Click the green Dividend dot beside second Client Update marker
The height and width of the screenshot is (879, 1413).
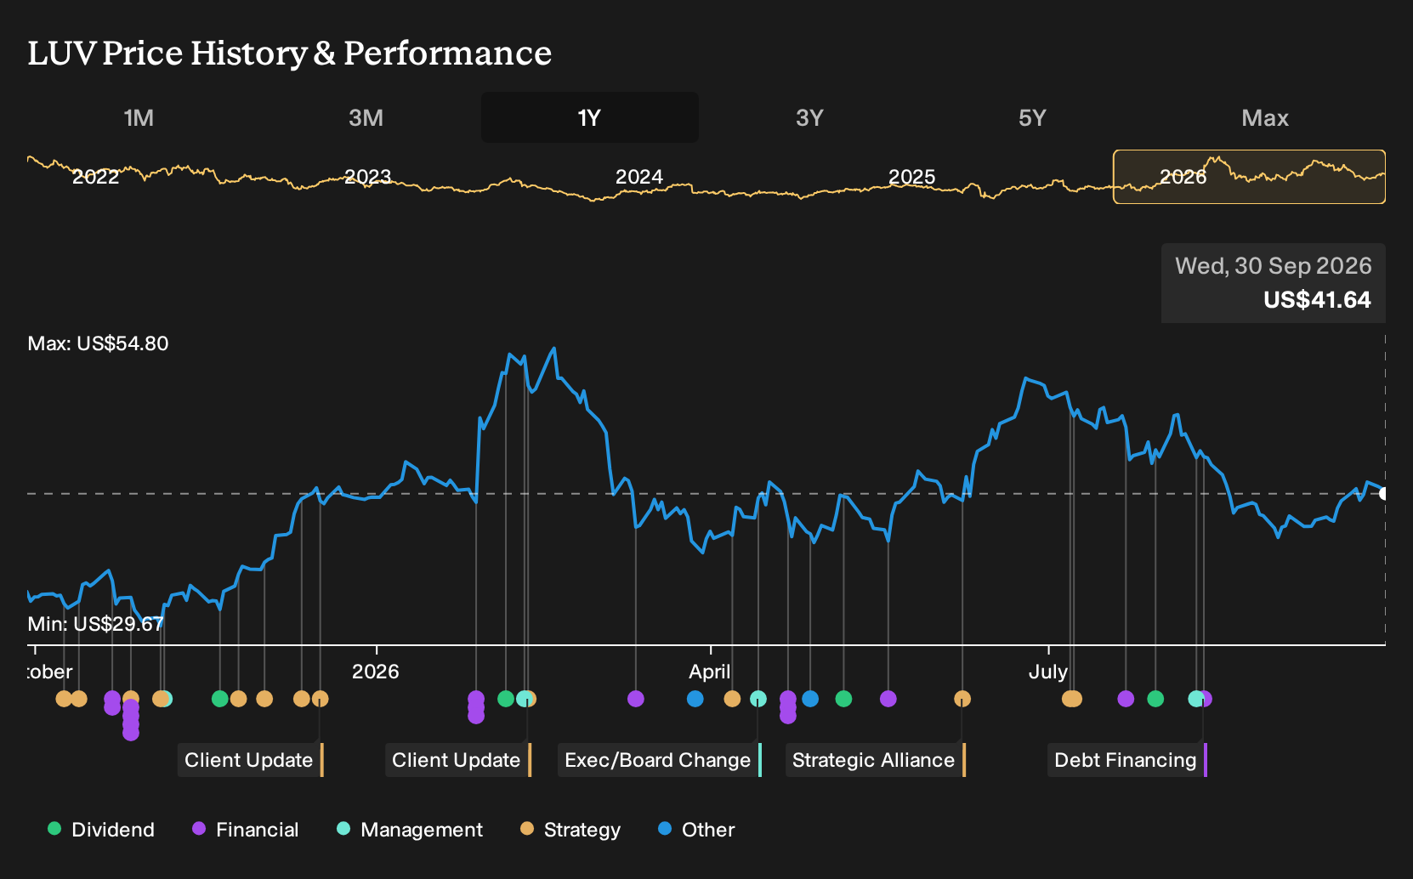click(x=506, y=699)
